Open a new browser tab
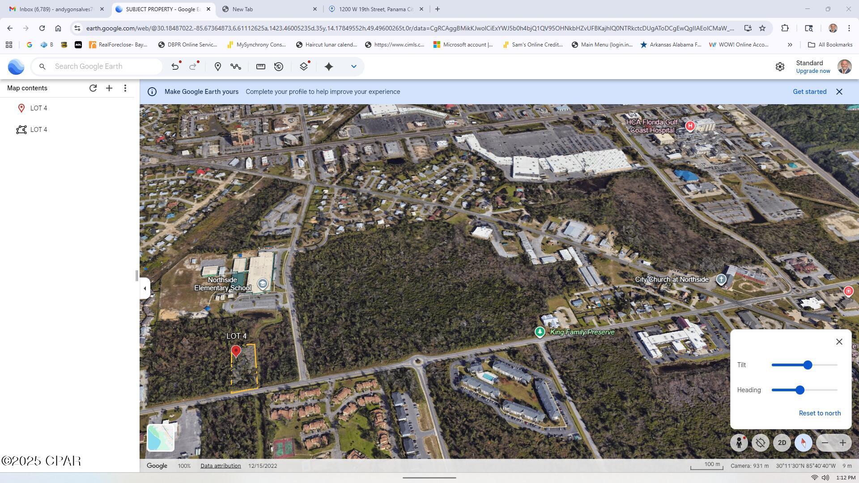This screenshot has height=483, width=859. 438,9
